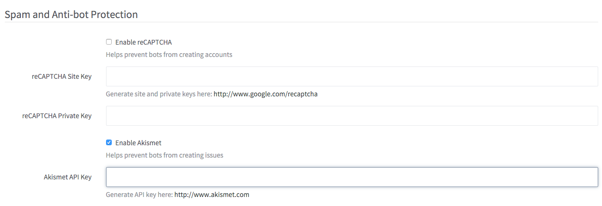Visit the www.akismet.com link
Image resolution: width=602 pixels, height=206 pixels.
coord(212,195)
